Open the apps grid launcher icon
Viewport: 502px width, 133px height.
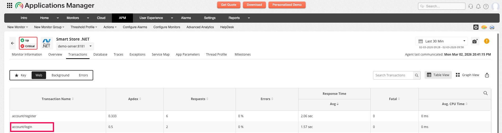(x=9, y=5)
